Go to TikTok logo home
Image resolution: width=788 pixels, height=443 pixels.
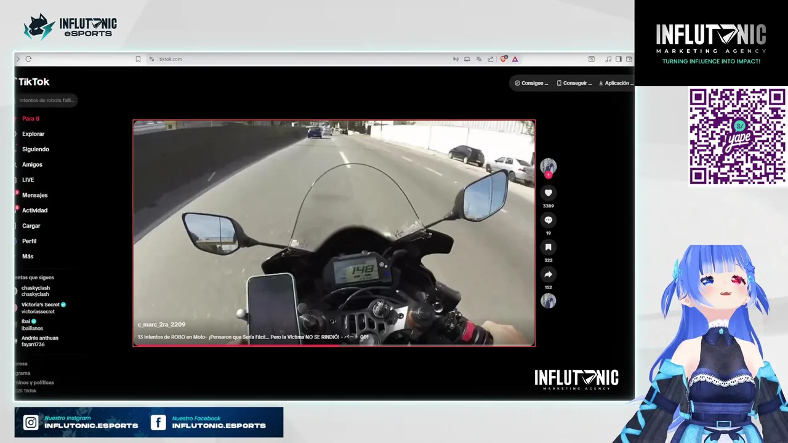pos(33,82)
